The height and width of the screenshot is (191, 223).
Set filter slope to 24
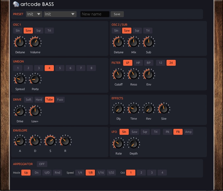point(171,63)
